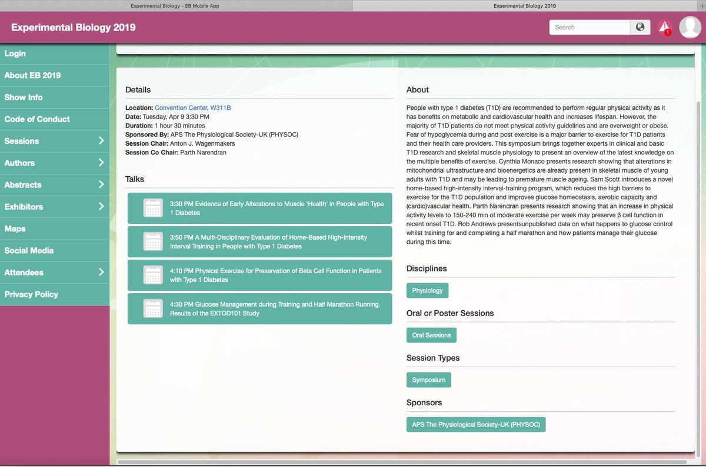The width and height of the screenshot is (706, 467).
Task: Click calendar icon of 4:10 PM talk
Action: (x=153, y=275)
